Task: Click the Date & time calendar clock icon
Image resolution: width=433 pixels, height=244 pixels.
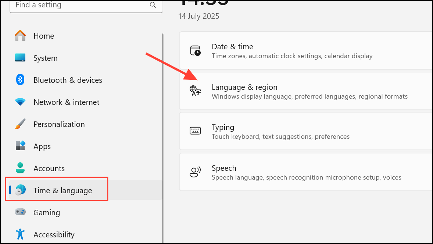Action: 195,51
